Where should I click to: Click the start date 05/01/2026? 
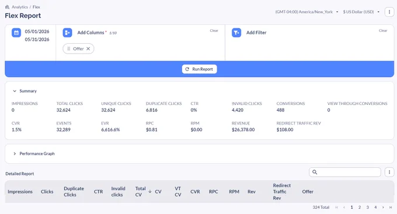tap(37, 31)
